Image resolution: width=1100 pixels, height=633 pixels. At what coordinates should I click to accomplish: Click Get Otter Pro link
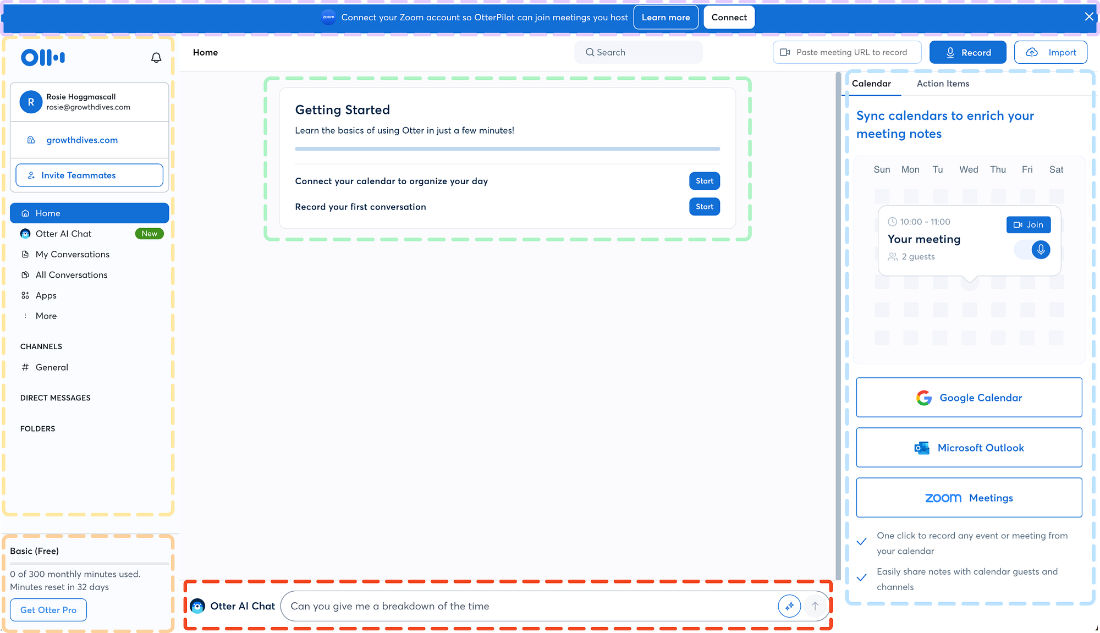point(48,610)
